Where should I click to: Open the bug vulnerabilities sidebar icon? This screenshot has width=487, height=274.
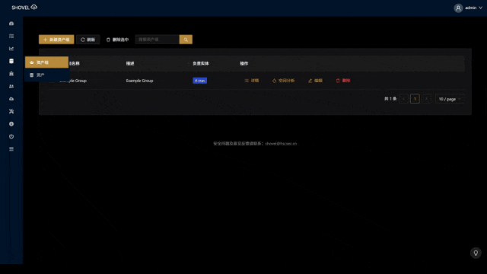tap(11, 74)
